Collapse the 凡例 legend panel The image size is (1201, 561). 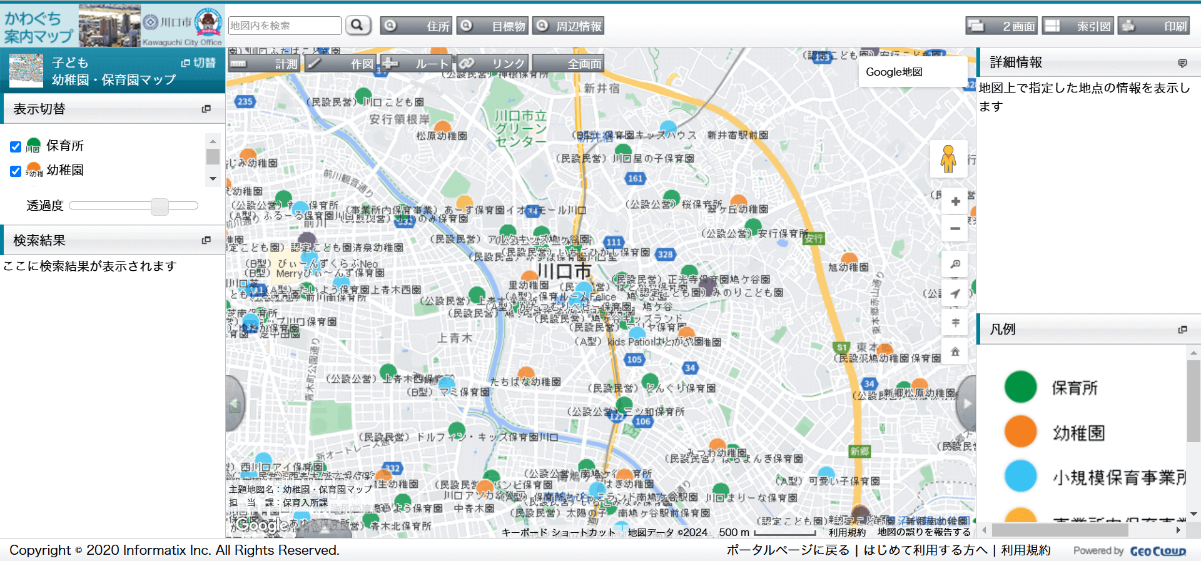(1182, 330)
